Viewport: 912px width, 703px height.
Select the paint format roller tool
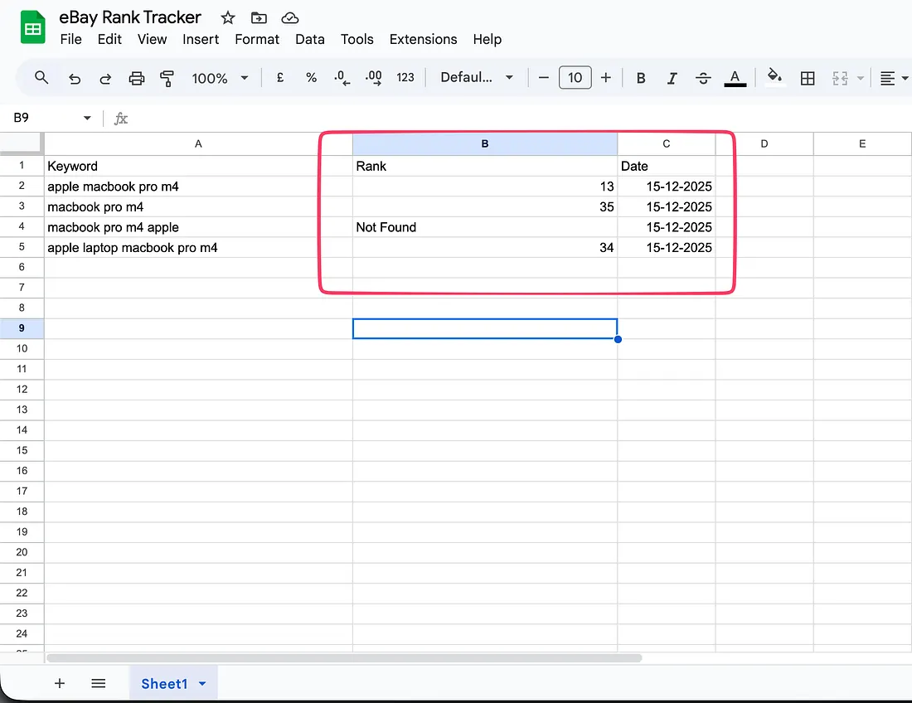(167, 78)
